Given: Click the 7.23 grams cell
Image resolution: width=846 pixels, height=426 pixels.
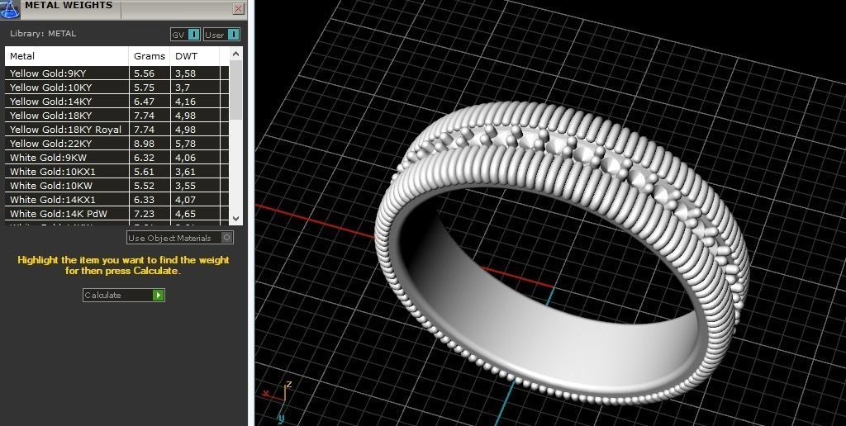Looking at the screenshot, I should [x=150, y=214].
